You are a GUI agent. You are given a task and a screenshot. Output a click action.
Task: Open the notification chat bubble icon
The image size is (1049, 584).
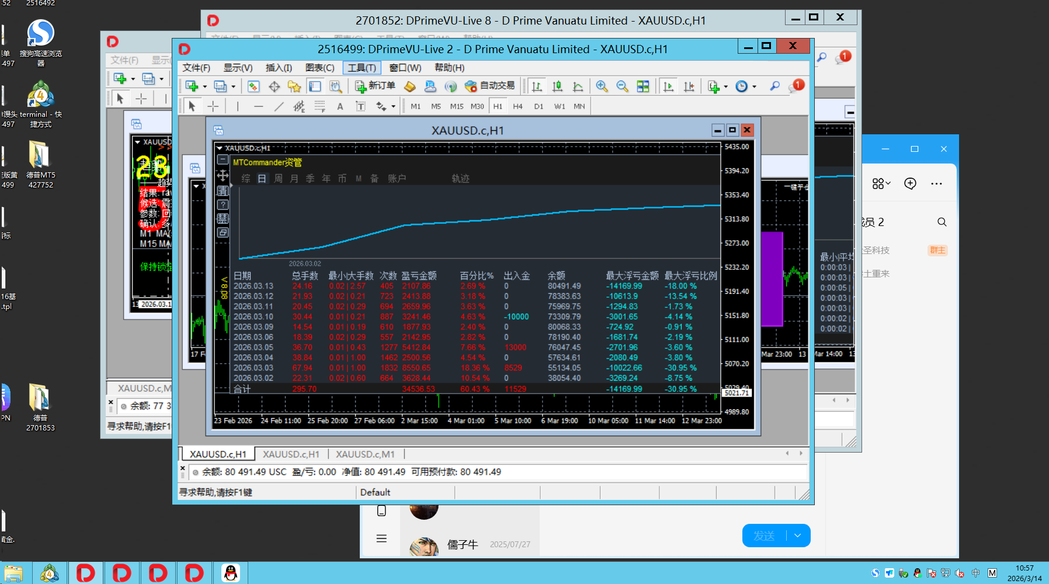pyautogui.click(x=796, y=86)
